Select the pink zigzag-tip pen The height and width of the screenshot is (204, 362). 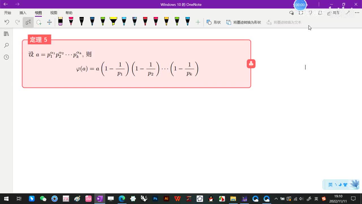pyautogui.click(x=71, y=22)
